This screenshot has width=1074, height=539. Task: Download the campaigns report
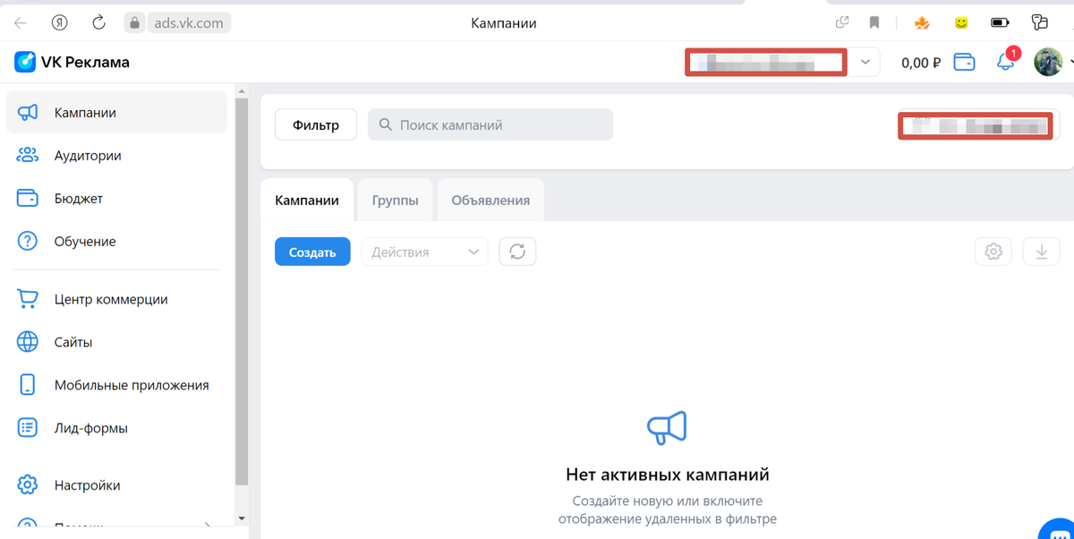click(1042, 252)
